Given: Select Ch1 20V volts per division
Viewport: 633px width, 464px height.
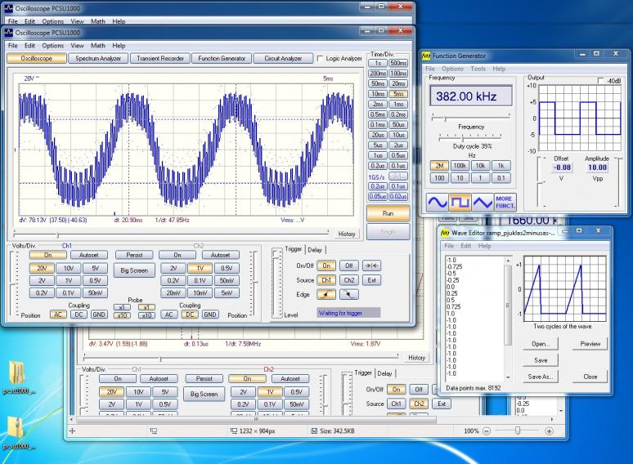Looking at the screenshot, I should (x=42, y=269).
